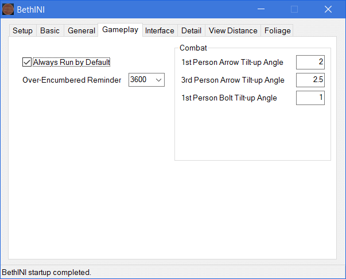The width and height of the screenshot is (346, 279).
Task: Click the 1st Person Arrow Tilt-up Angle field
Action: [x=310, y=62]
